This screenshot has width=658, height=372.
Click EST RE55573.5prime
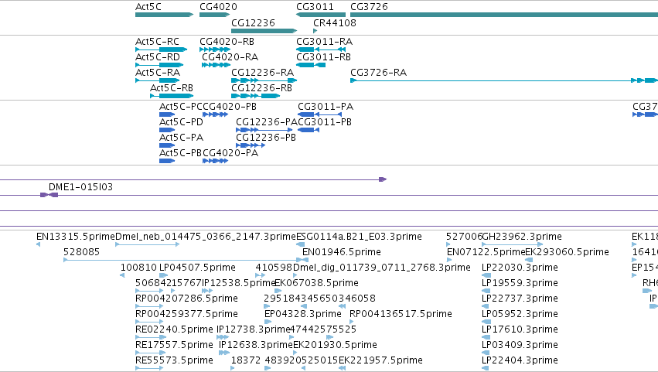(x=174, y=361)
